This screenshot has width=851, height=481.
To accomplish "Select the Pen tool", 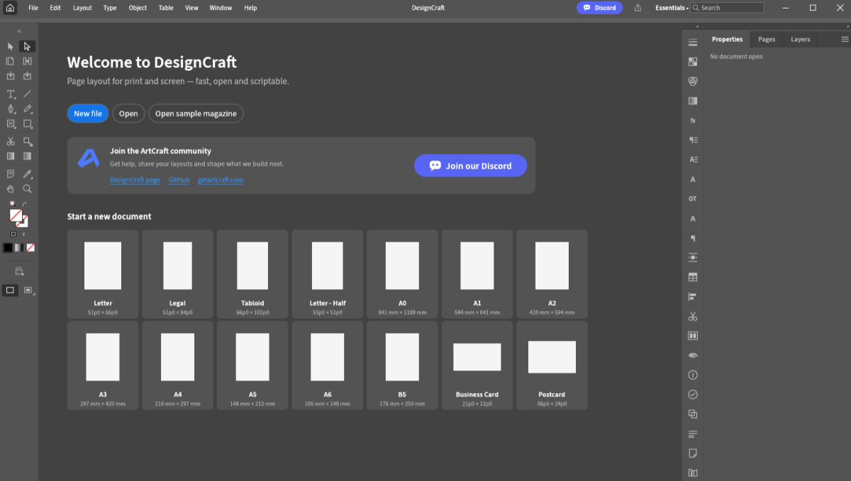I will tap(11, 108).
